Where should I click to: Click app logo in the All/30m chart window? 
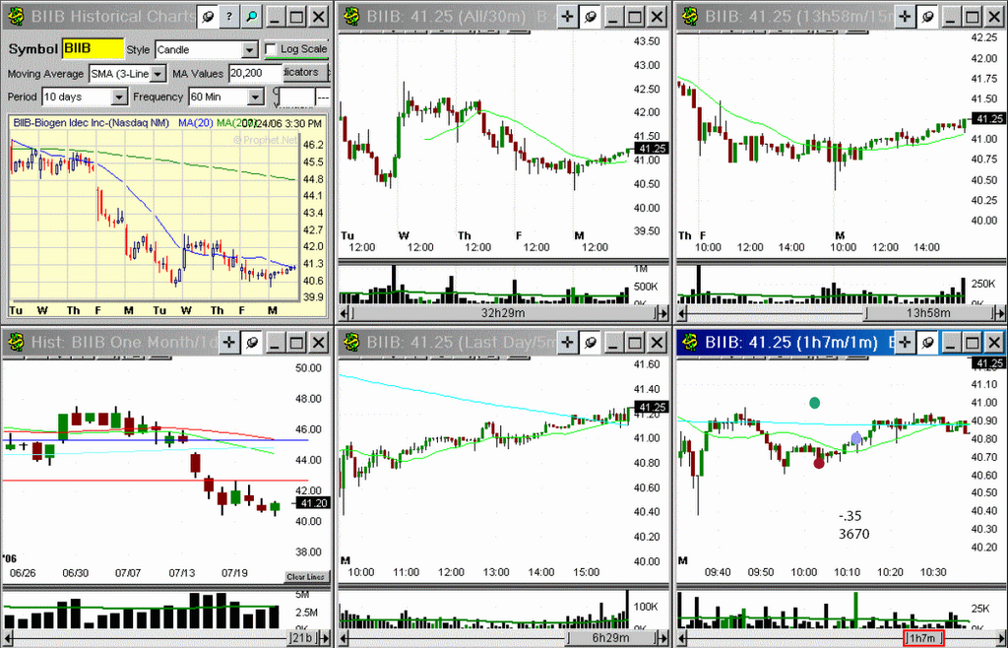352,16
